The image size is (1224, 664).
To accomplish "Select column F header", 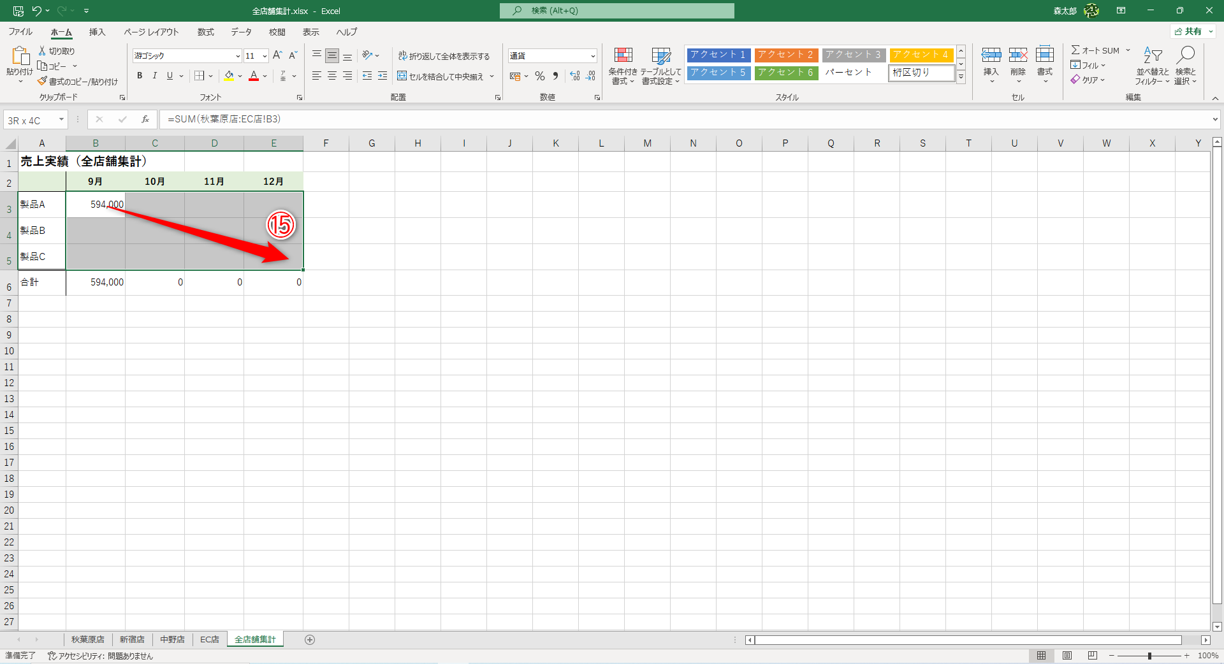I will pyautogui.click(x=326, y=143).
